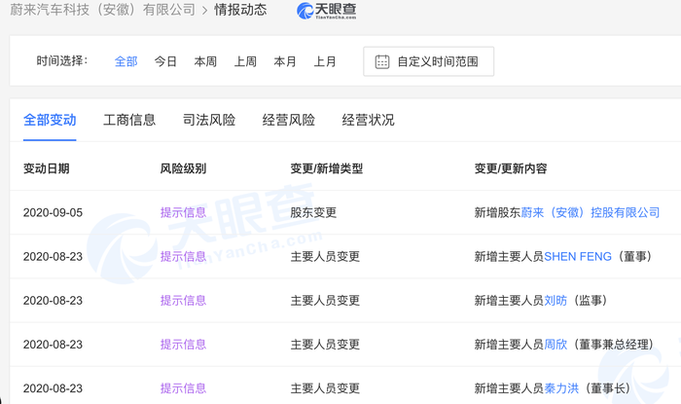Image resolution: width=681 pixels, height=404 pixels.
Task: Filter time by 全部
Action: tap(125, 61)
